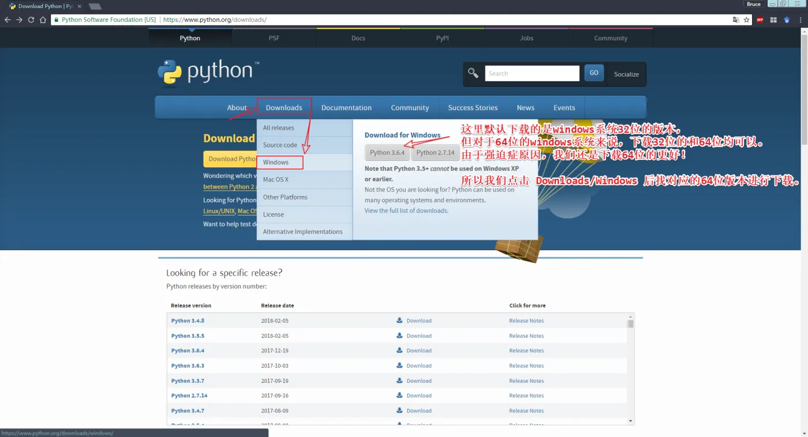This screenshot has width=808, height=437.
Task: Open the Python 3.6.3 release version link
Action: point(188,366)
